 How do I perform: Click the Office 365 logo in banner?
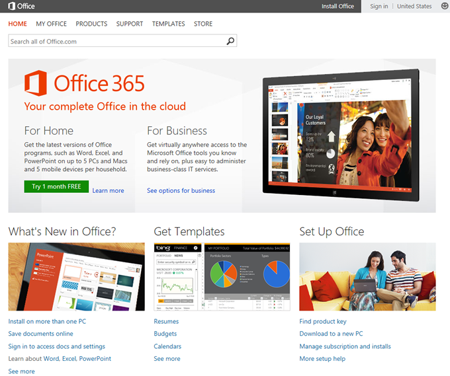pyautogui.click(x=85, y=83)
